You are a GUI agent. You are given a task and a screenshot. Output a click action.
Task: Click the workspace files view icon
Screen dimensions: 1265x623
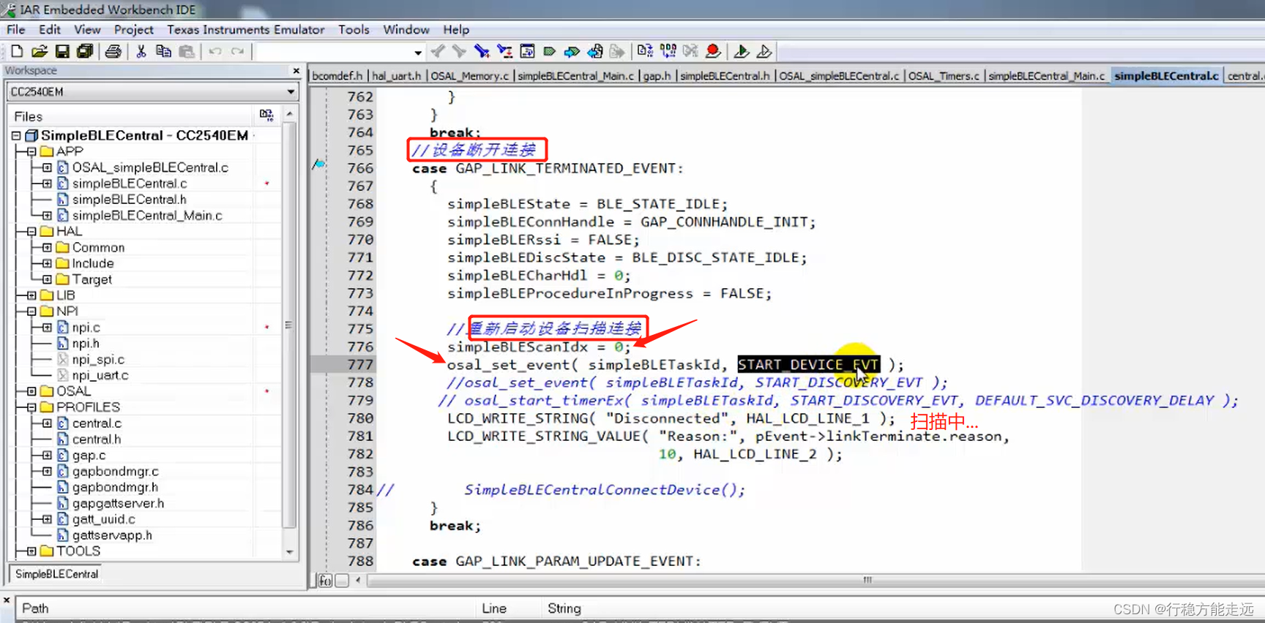pyautogui.click(x=266, y=116)
